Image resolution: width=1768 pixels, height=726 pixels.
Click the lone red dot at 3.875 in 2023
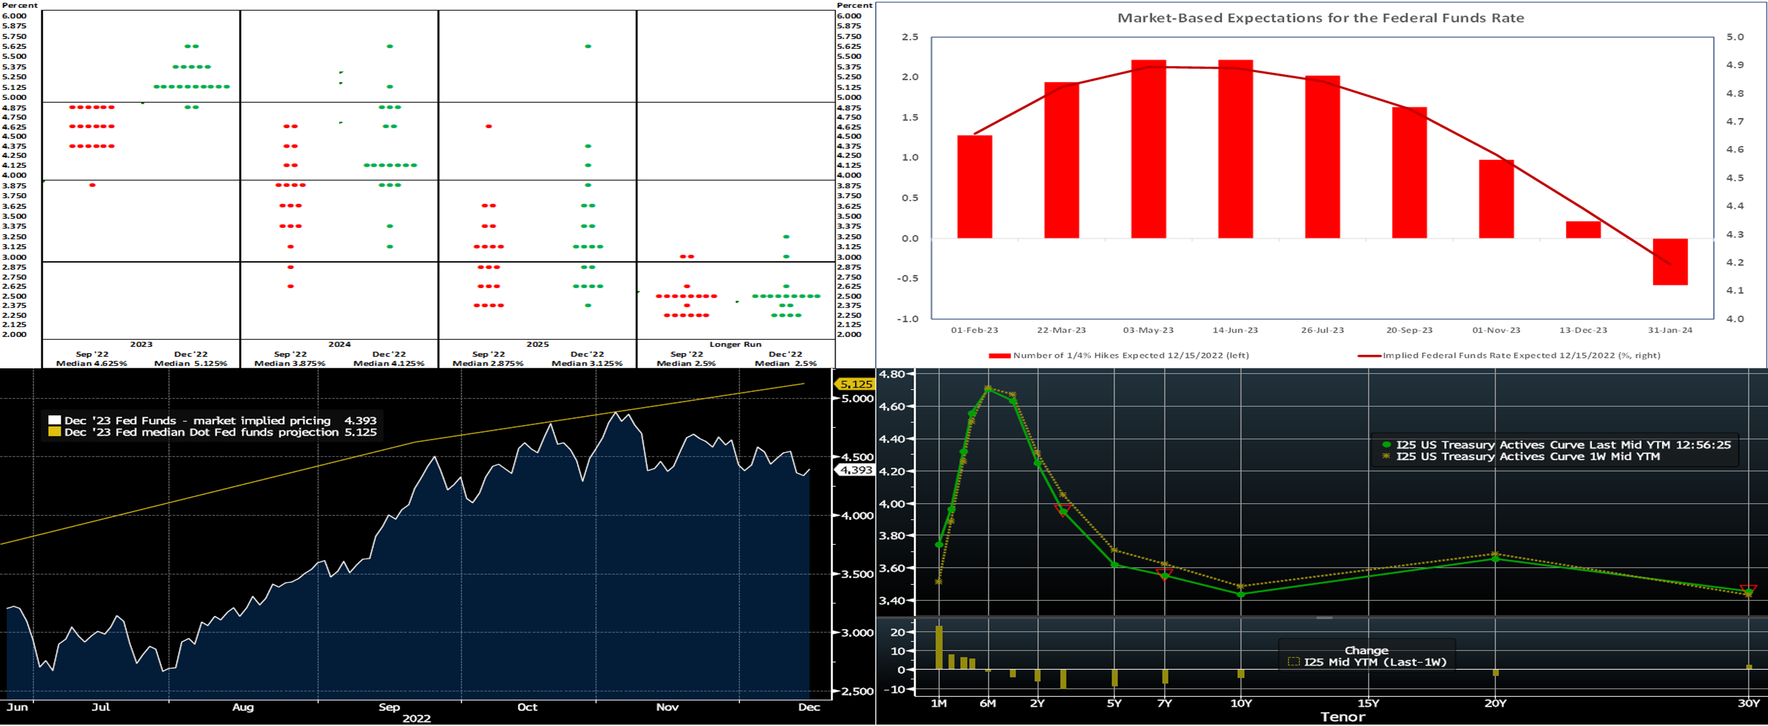pyautogui.click(x=93, y=185)
